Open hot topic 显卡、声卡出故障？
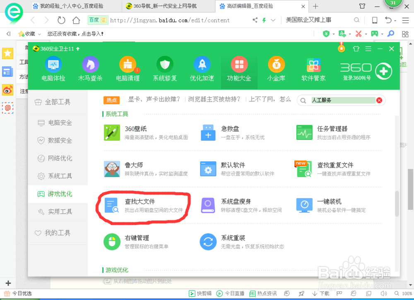Viewport: 414px width, 300px height. click(x=154, y=99)
